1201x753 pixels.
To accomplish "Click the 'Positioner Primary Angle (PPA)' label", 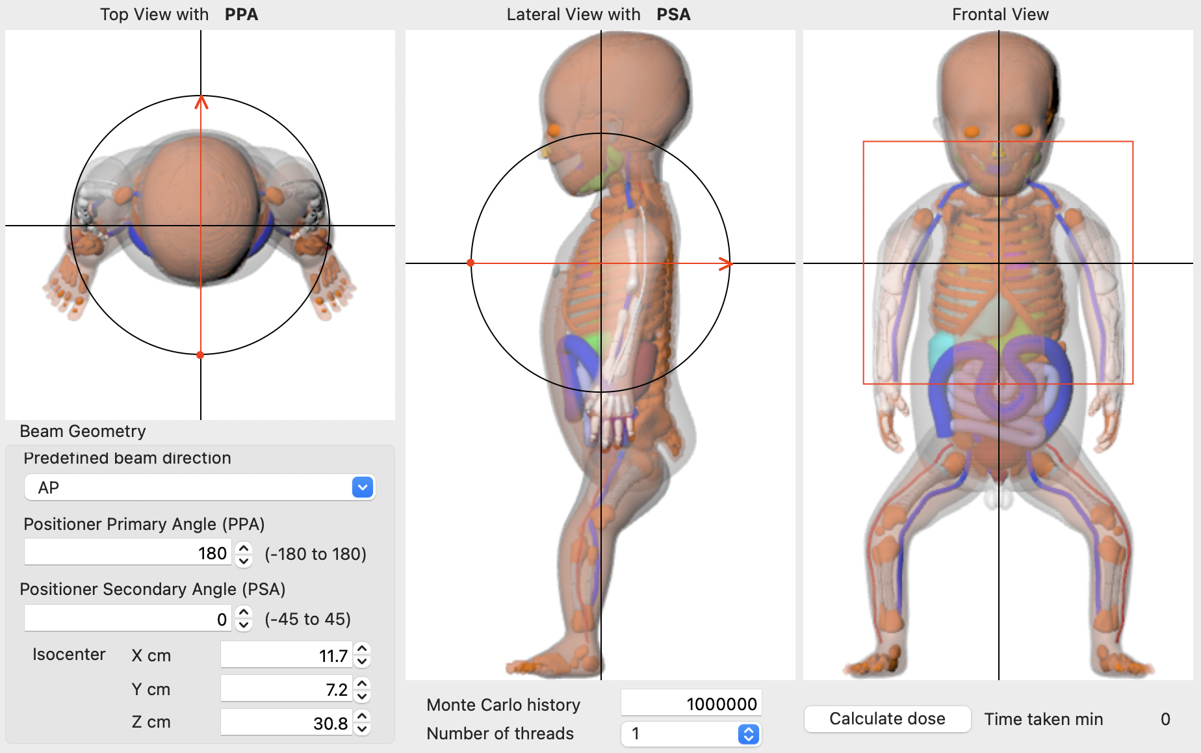I will click(x=144, y=524).
